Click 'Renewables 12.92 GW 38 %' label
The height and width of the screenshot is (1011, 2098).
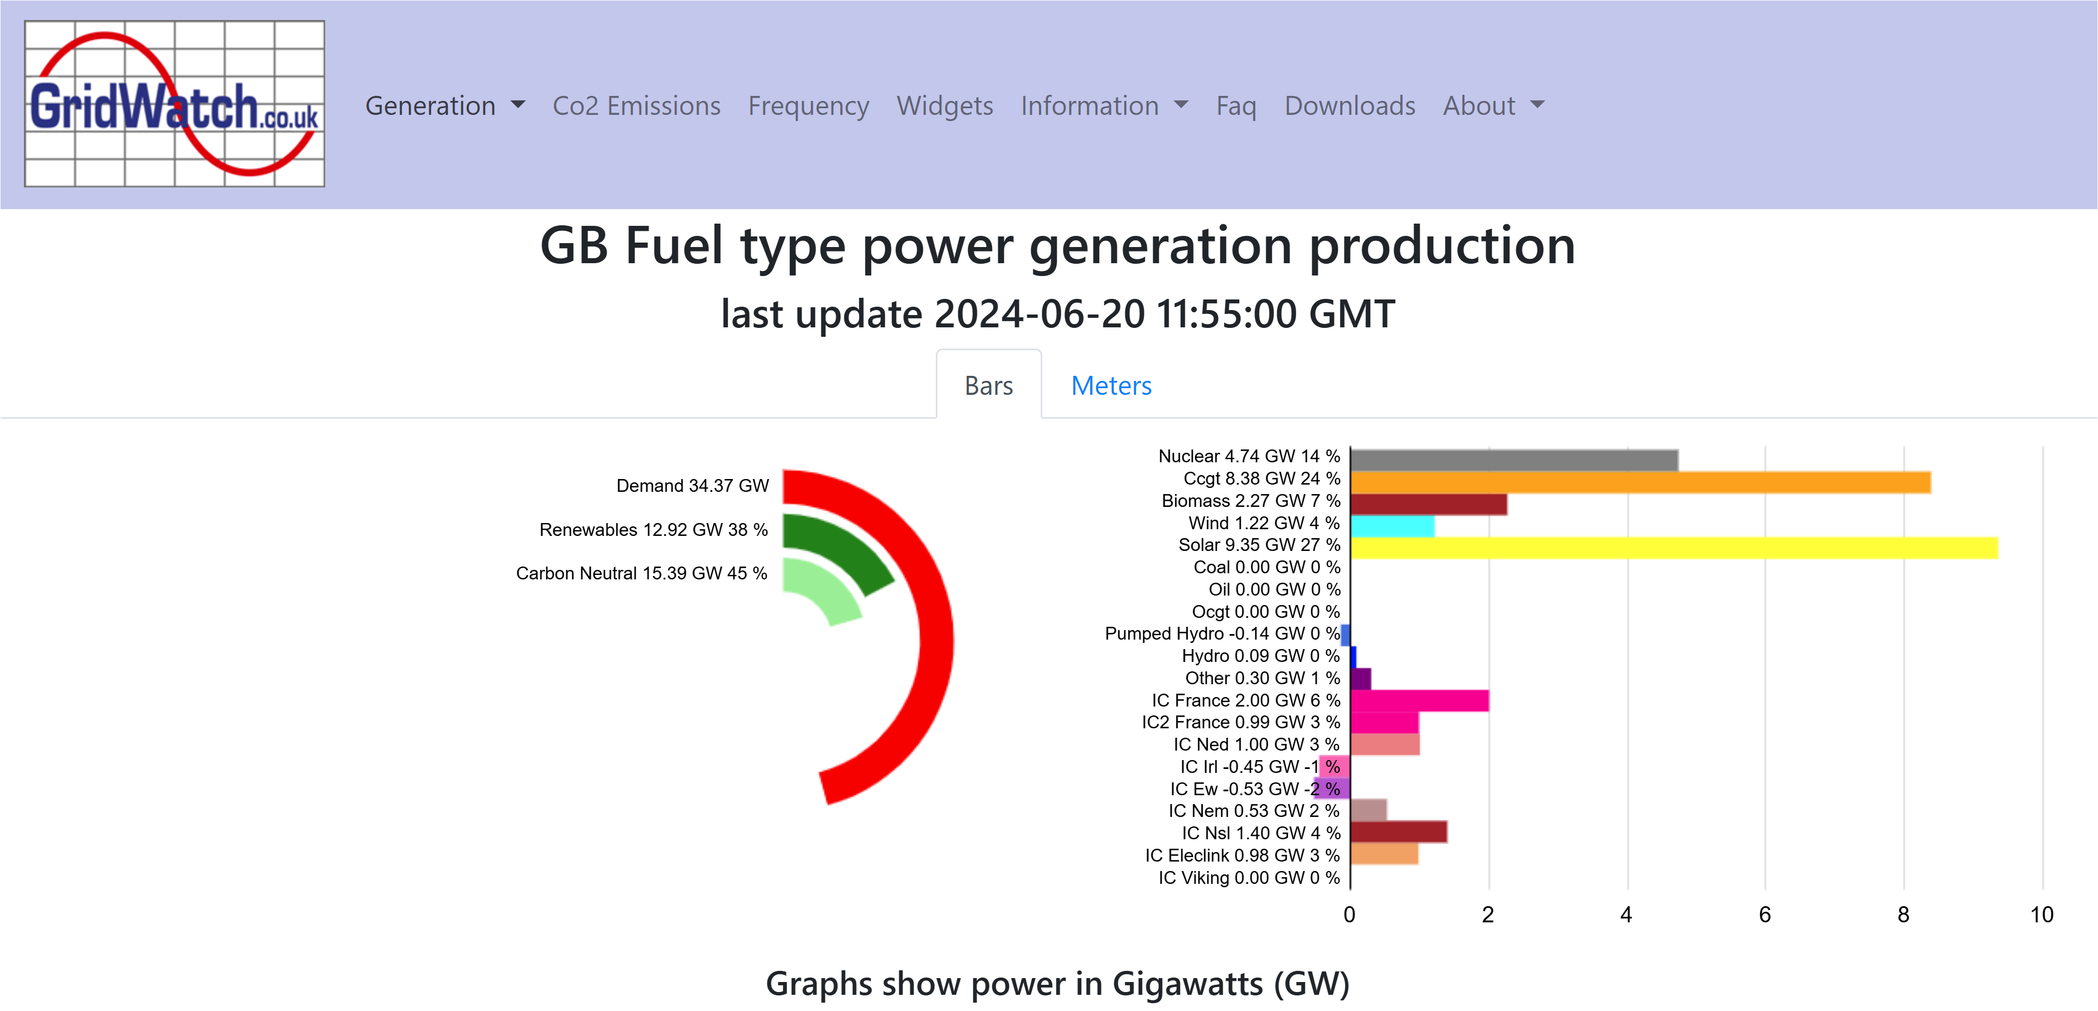653,530
